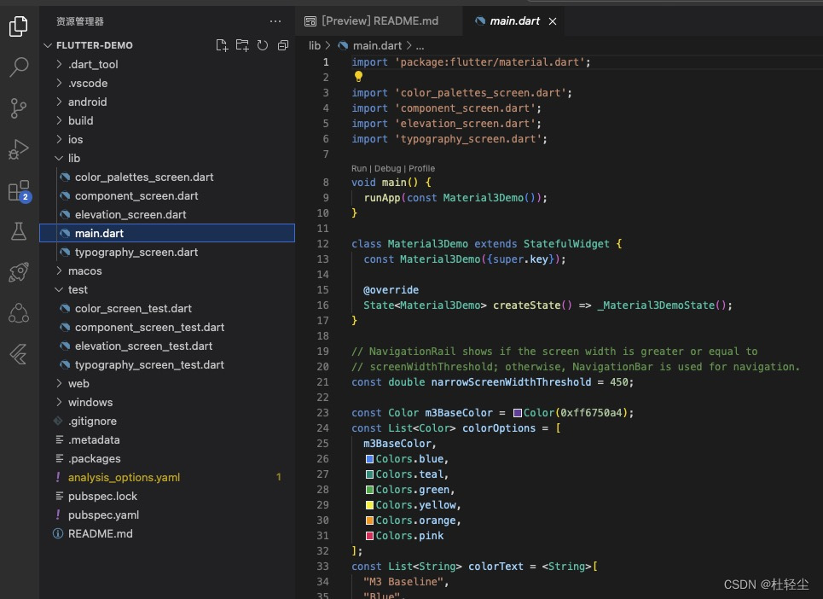Switch to the [Preview] README.md tab
The width and height of the screenshot is (823, 599).
380,20
